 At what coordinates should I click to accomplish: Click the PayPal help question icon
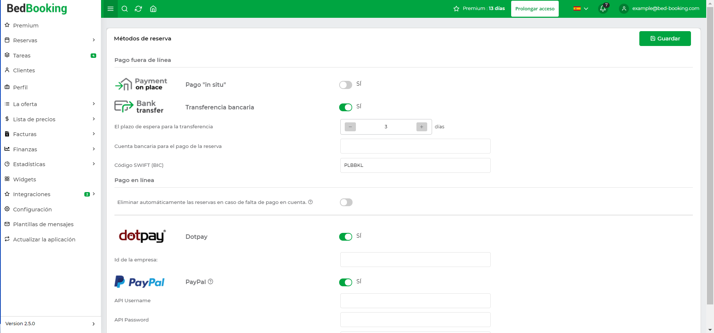[x=211, y=281]
